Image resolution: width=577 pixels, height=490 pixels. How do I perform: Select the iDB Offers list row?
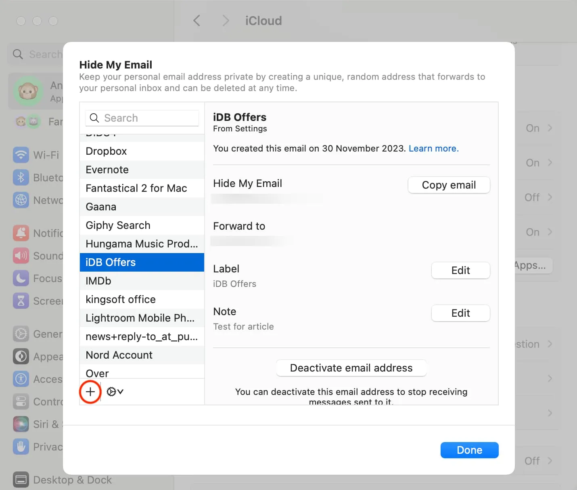(x=142, y=262)
